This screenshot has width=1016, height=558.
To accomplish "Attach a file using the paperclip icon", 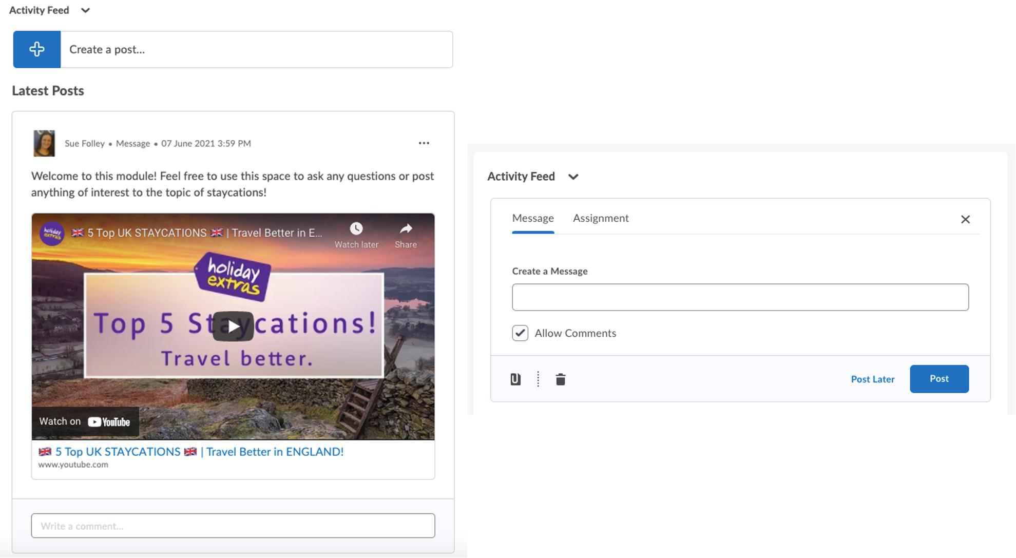I will point(515,379).
